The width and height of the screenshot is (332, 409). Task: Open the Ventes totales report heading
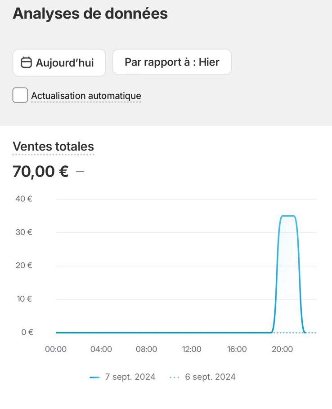pos(53,147)
